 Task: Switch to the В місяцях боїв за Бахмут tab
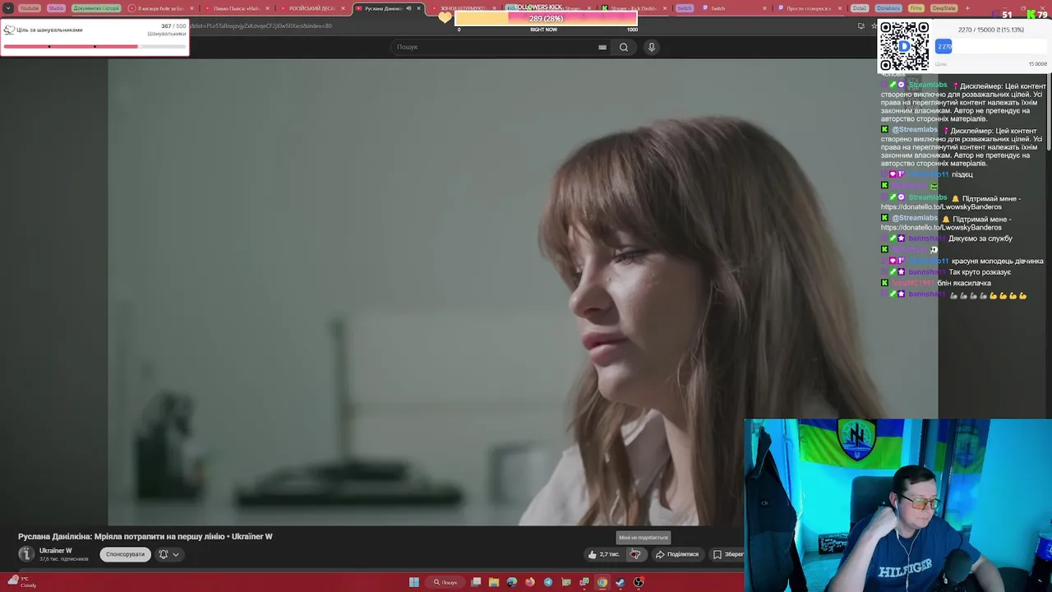(x=161, y=8)
